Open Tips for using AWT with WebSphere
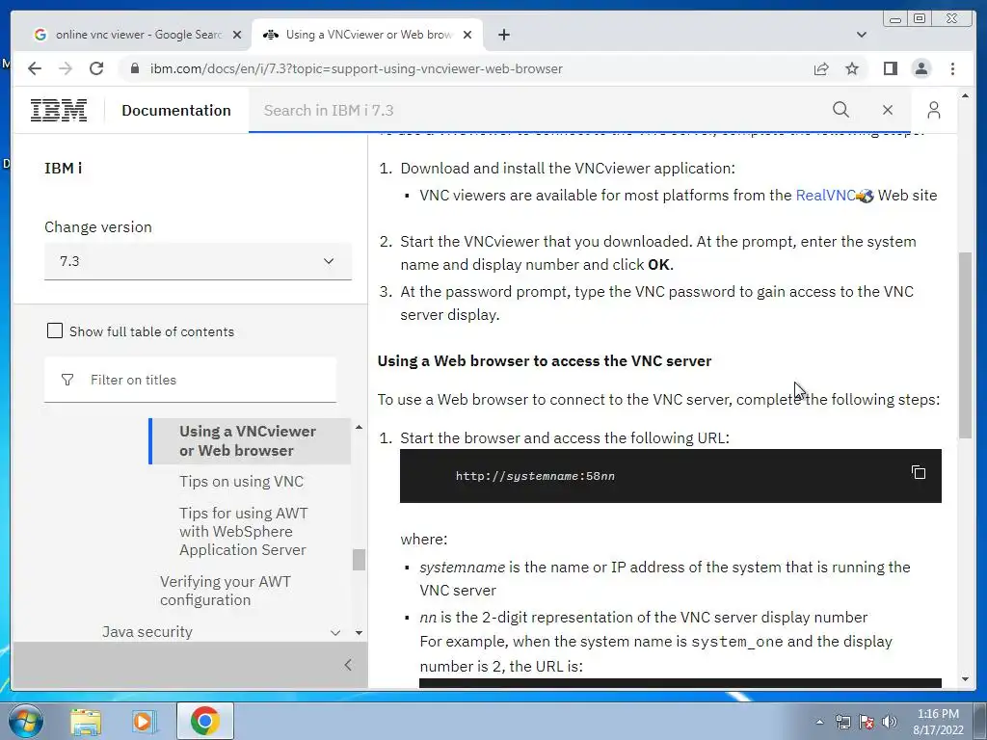This screenshot has width=987, height=740. pyautogui.click(x=244, y=531)
